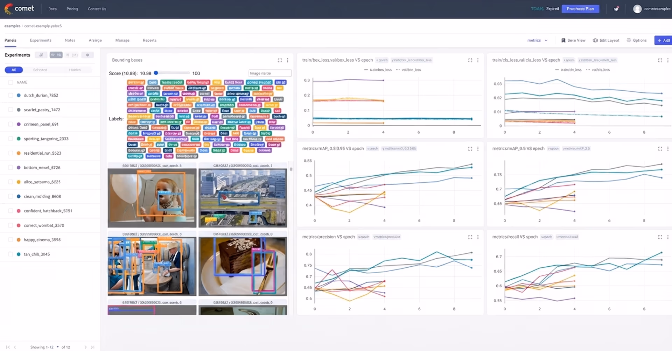The image size is (672, 351).
Task: Select the Selected experiments filter
Action: [x=40, y=70]
